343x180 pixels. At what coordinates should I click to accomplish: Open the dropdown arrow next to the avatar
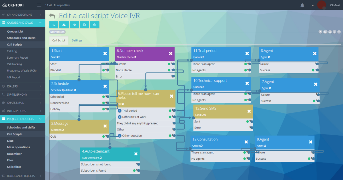pyautogui.click(x=313, y=5)
